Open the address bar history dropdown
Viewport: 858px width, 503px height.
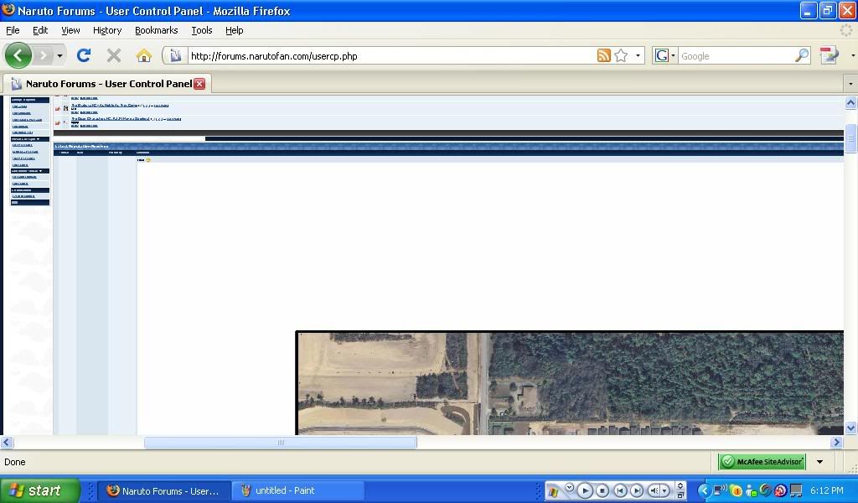(x=638, y=55)
